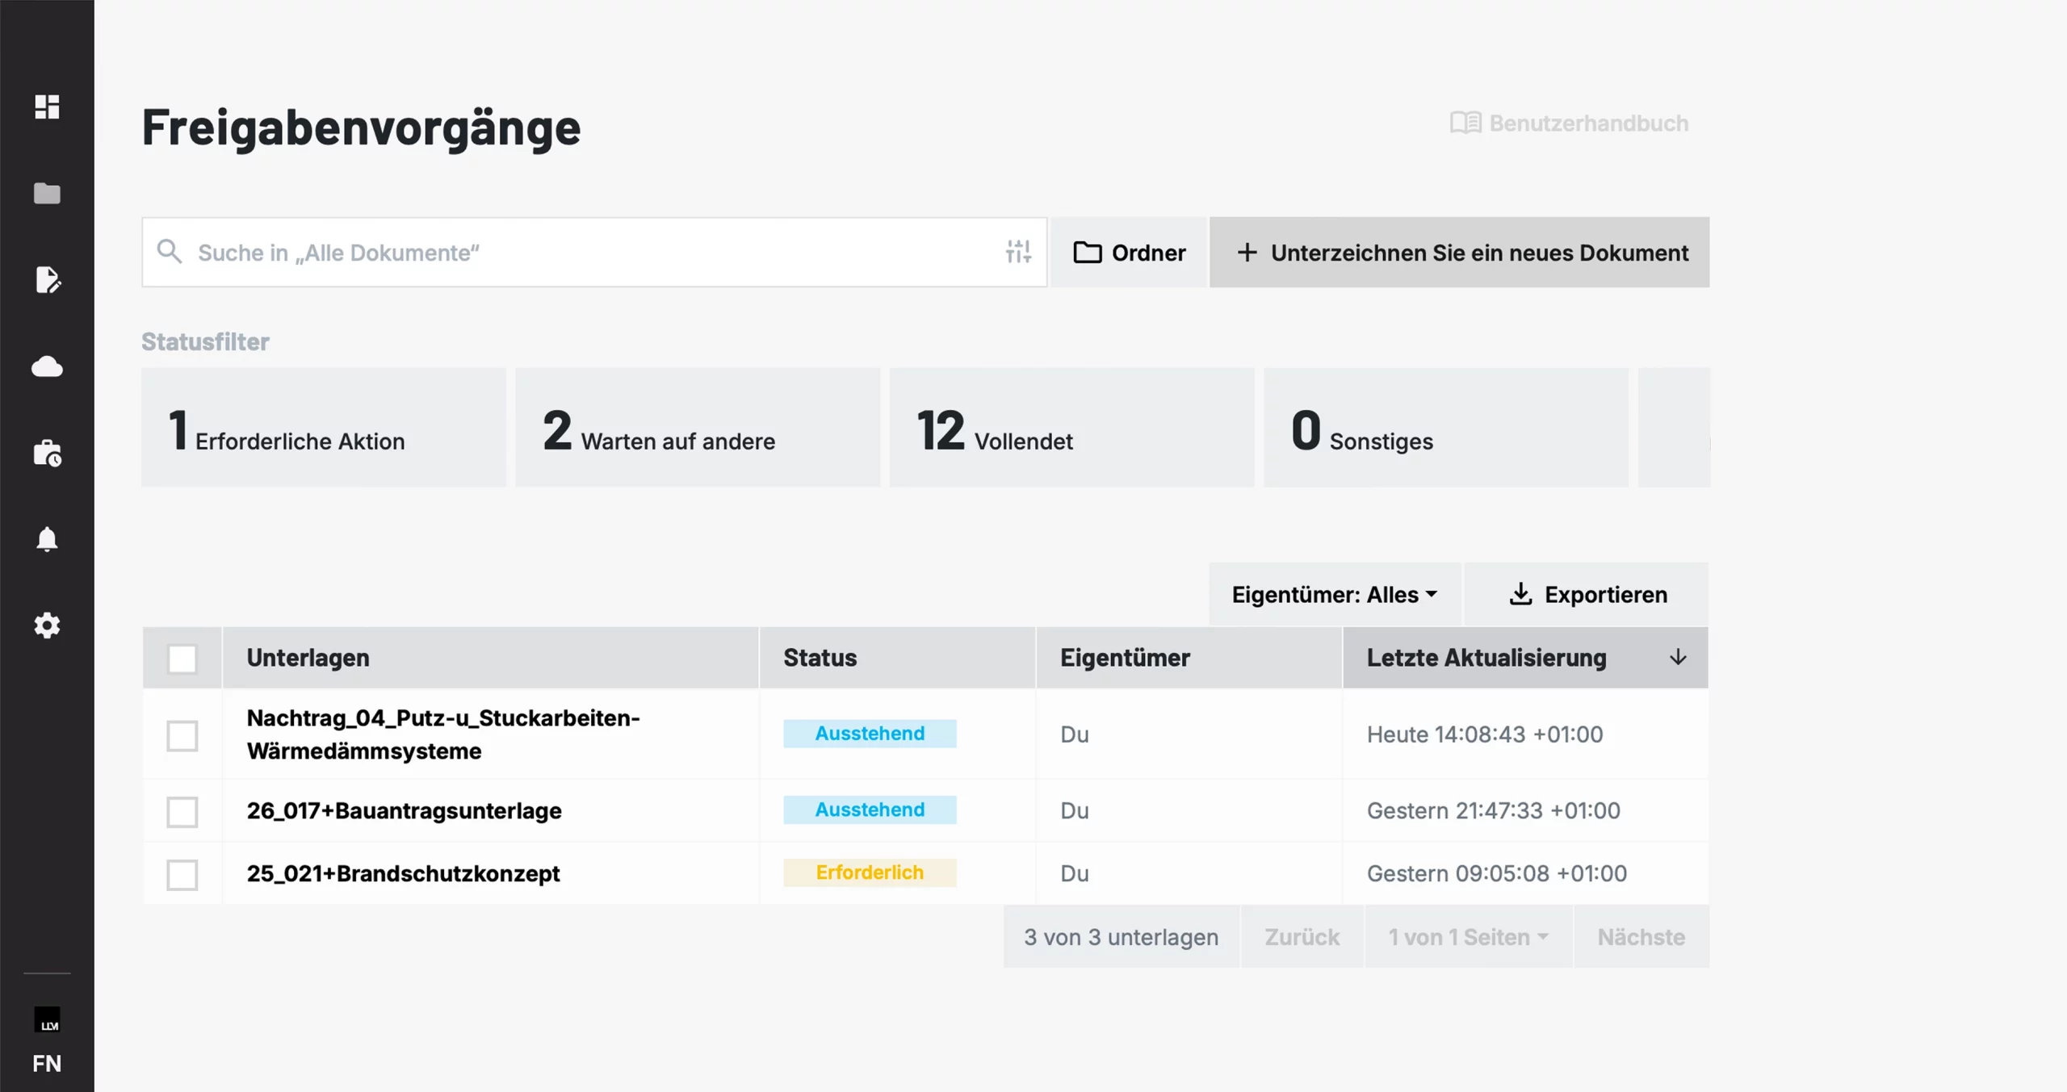Toggle the select-all checkbox in table header
Screen dimensions: 2067x1092
tap(182, 659)
